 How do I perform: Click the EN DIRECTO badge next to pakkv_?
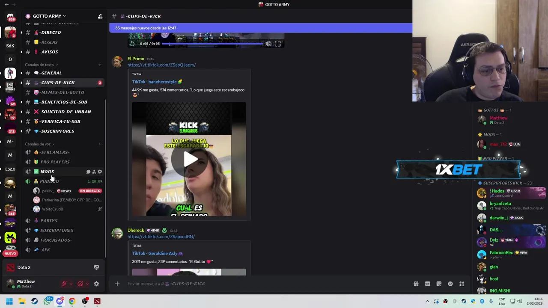click(x=90, y=191)
